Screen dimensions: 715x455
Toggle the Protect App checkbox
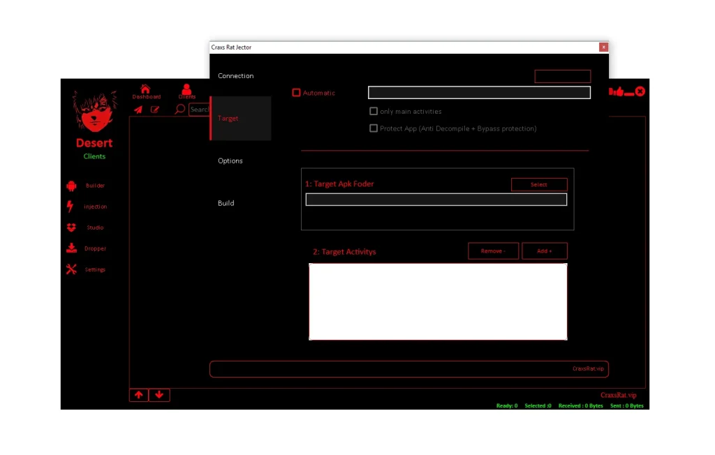tap(374, 128)
